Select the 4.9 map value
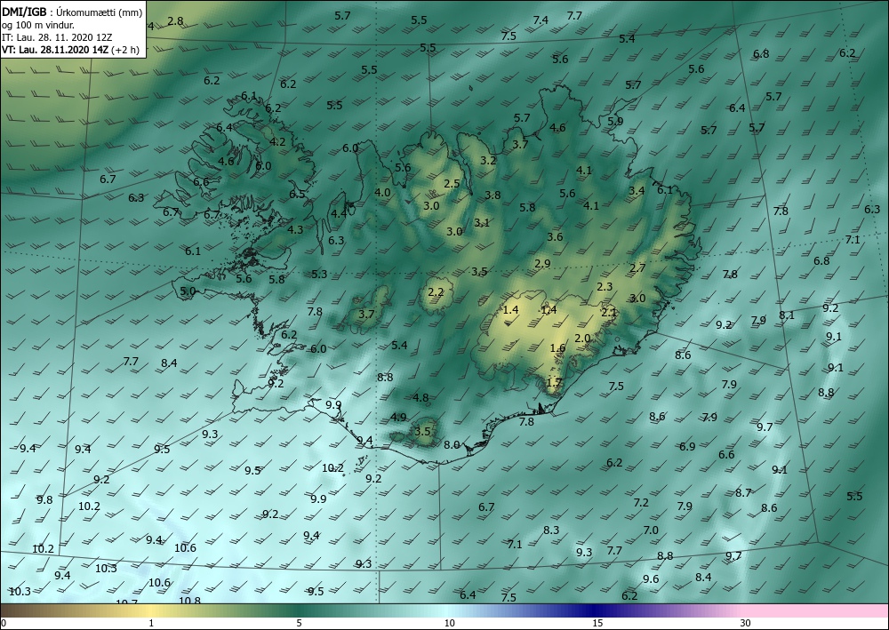The height and width of the screenshot is (630, 889). pos(398,418)
